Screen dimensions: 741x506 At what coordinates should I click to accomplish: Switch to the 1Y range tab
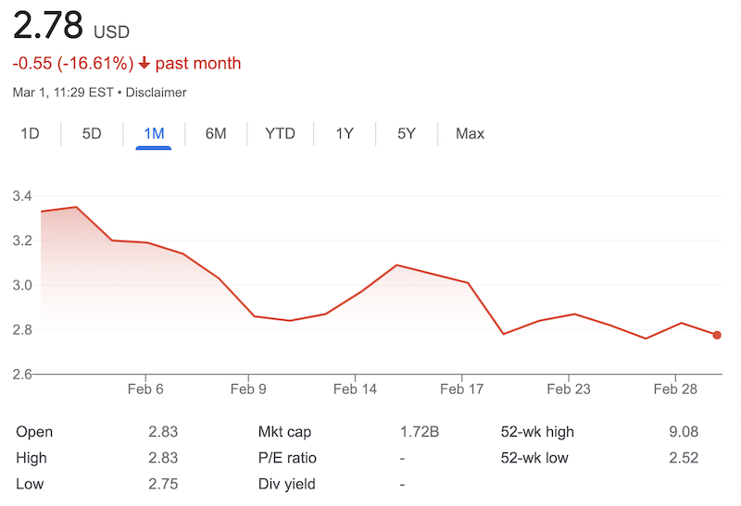345,133
